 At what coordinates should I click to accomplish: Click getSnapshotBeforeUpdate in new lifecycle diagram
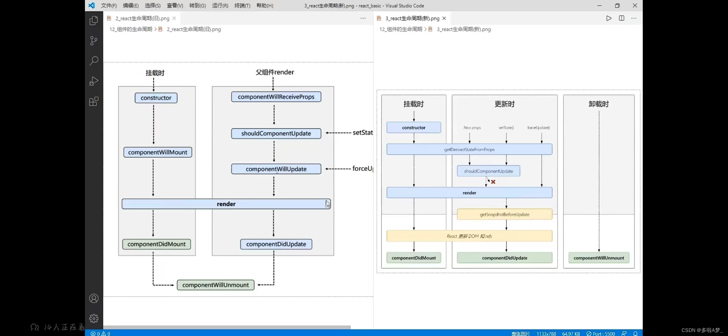click(504, 214)
